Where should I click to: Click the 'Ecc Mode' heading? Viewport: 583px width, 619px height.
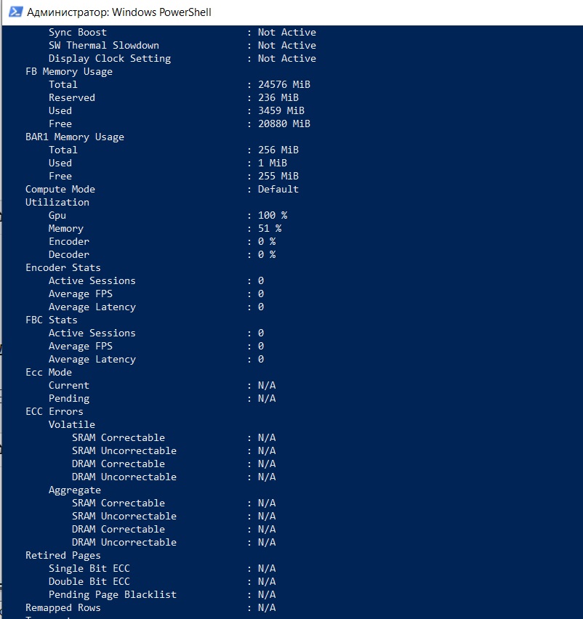49,372
